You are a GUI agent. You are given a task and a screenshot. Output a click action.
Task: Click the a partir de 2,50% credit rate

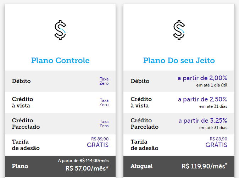(x=202, y=99)
